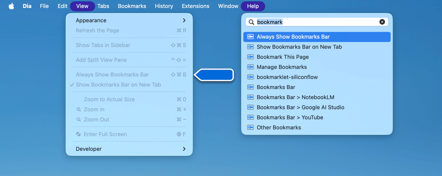Expand the Appearance submenu

point(184,20)
